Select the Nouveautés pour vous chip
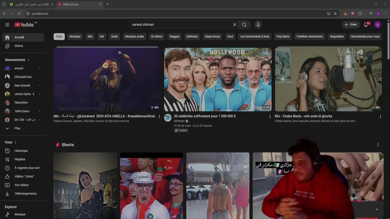Viewport: 390px width, 219px height. (x=365, y=36)
